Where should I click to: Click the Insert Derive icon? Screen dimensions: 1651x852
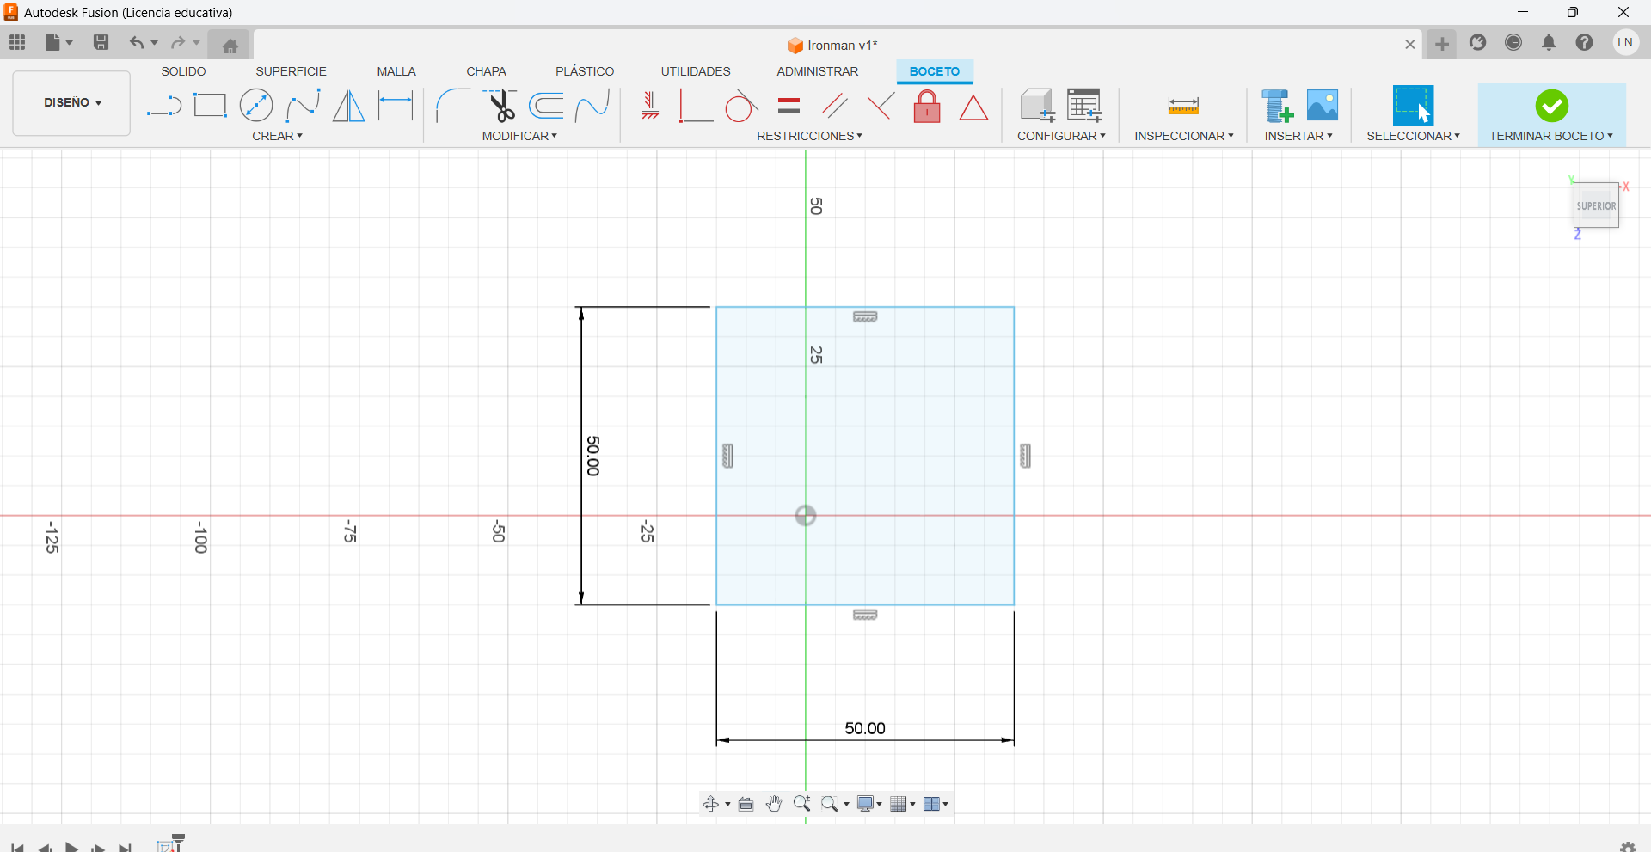tap(1277, 106)
